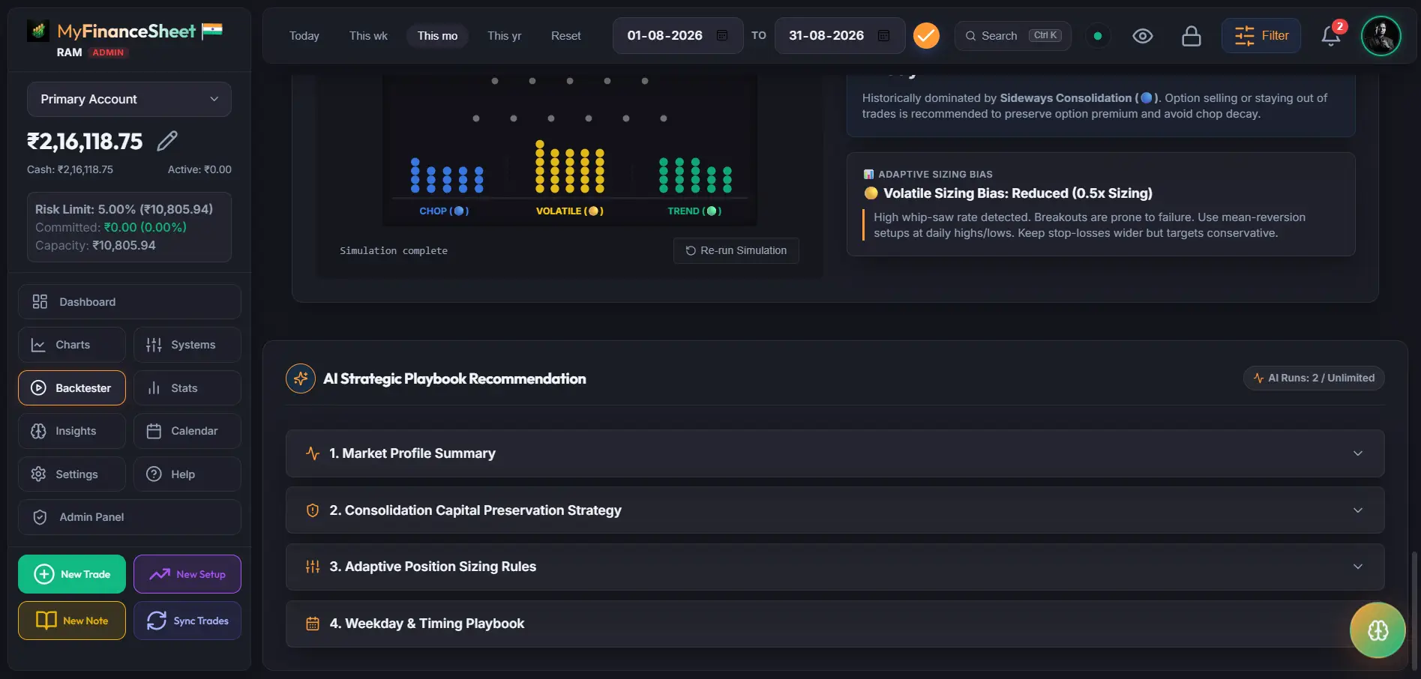Create a New Setup
The width and height of the screenshot is (1421, 679).
pos(187,574)
